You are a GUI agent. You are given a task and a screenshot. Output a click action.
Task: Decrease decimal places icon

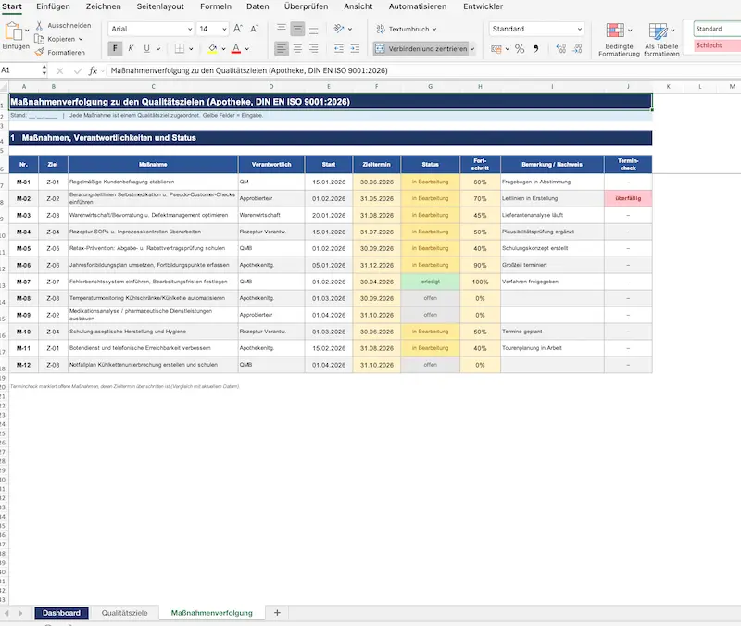click(577, 49)
